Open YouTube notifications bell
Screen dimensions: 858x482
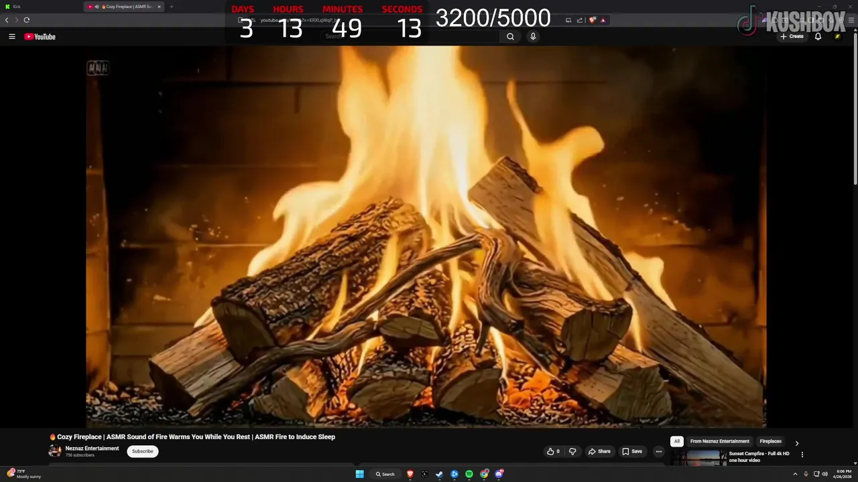[818, 37]
